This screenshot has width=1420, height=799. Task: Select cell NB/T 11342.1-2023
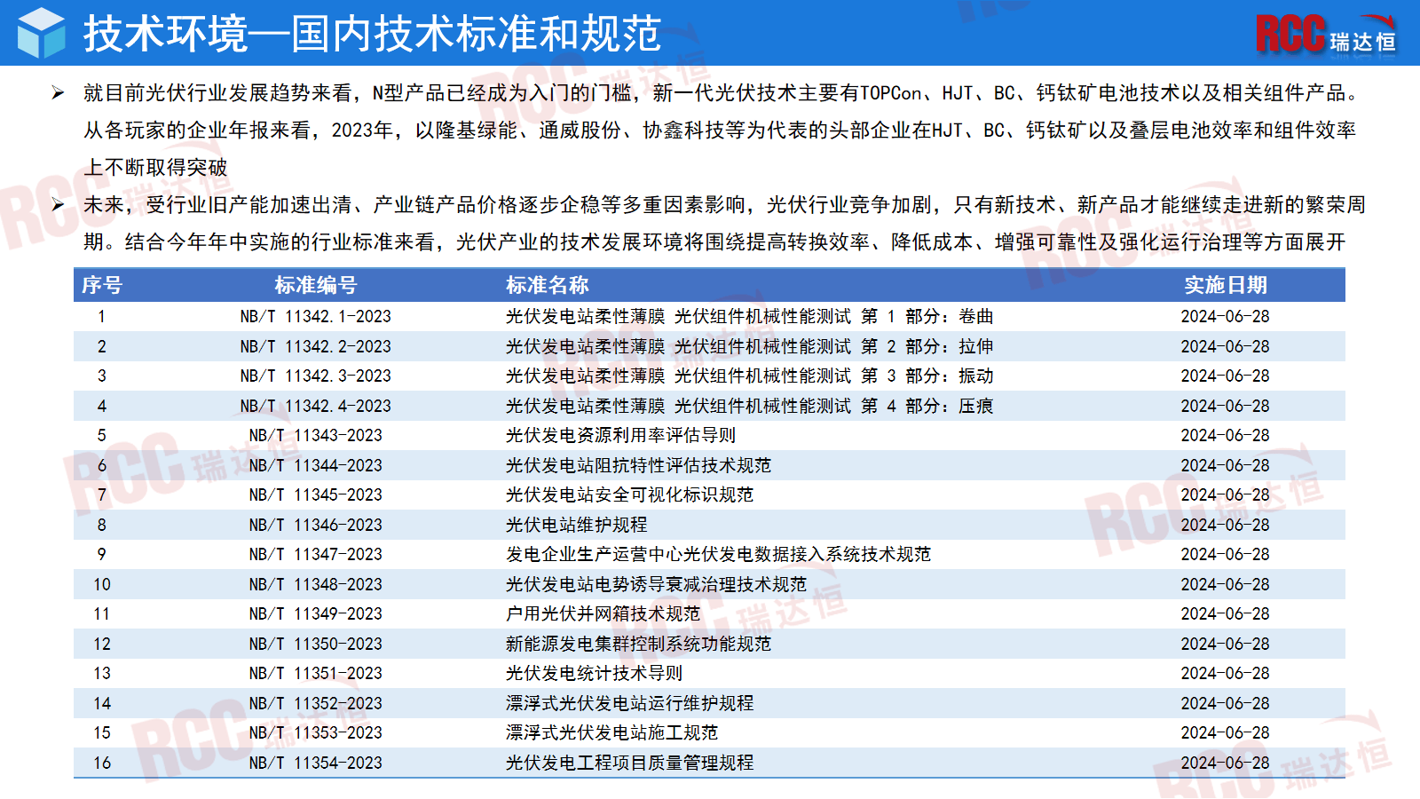pos(316,317)
